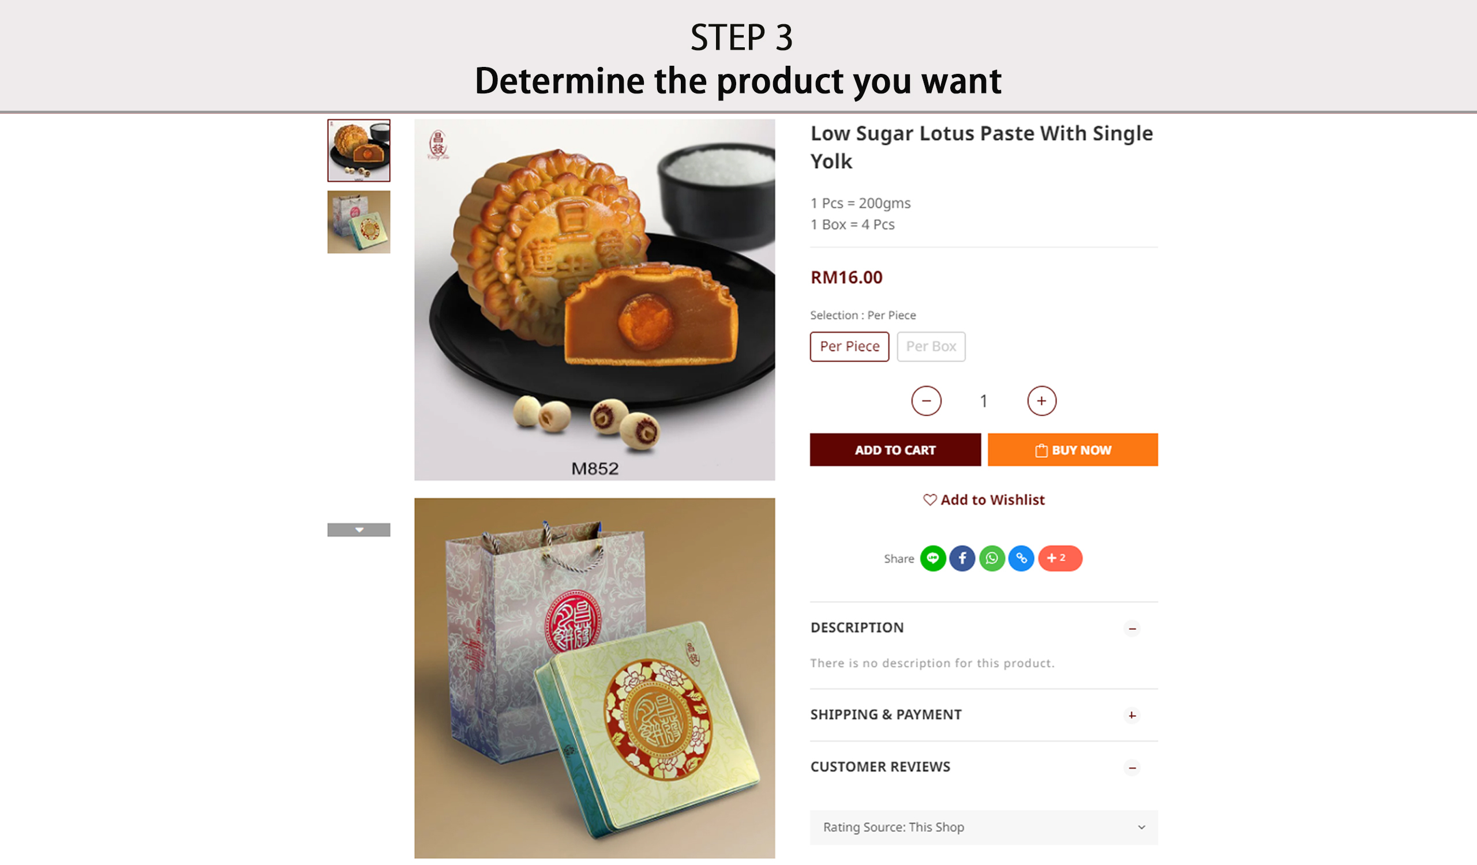This screenshot has width=1477, height=865.
Task: Select the mooncake thumbnail image
Action: point(359,151)
